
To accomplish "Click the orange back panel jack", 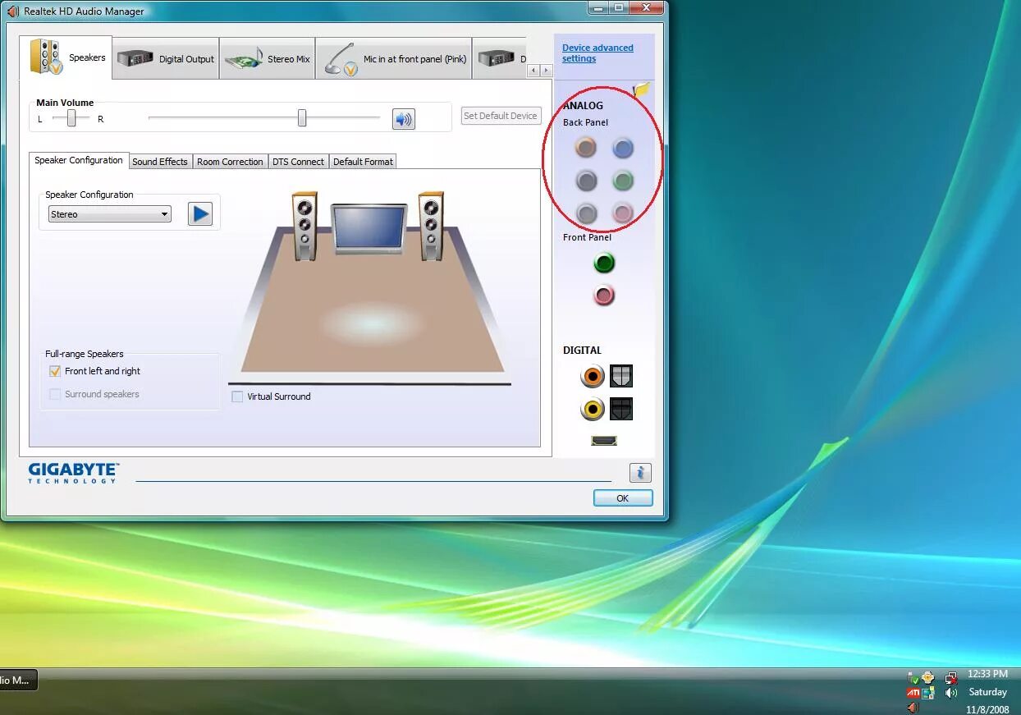I will pyautogui.click(x=585, y=148).
